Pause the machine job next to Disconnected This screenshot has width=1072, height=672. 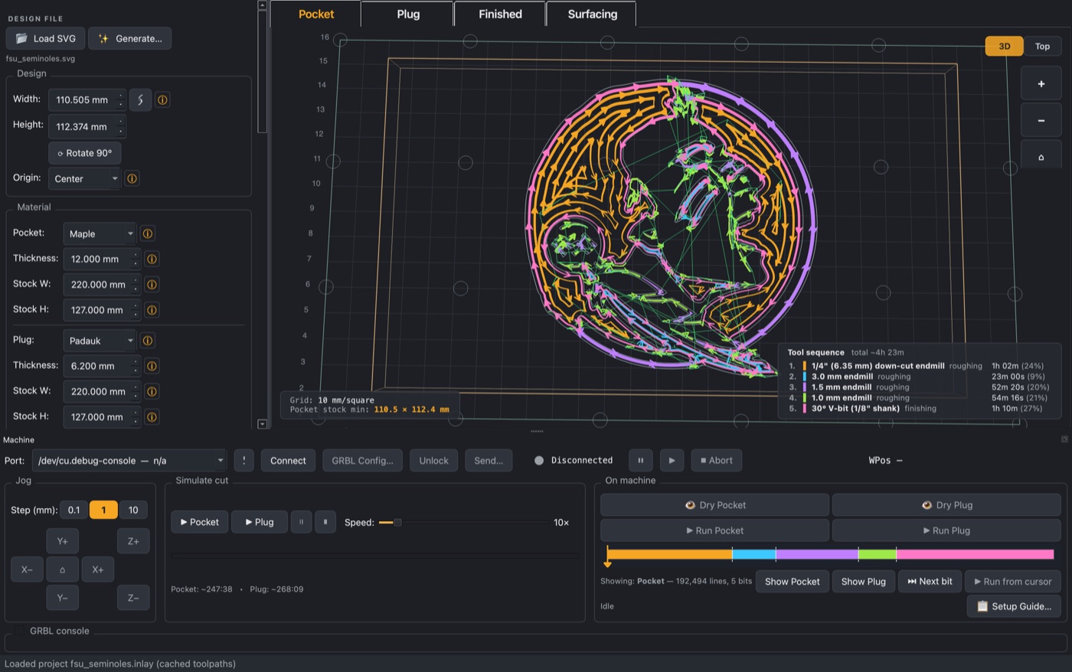(x=640, y=460)
